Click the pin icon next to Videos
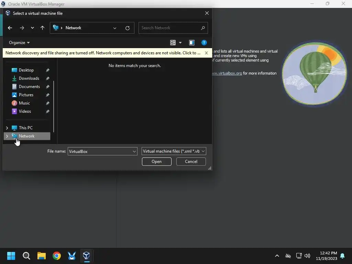Viewport: 352px width, 264px height. click(47, 111)
